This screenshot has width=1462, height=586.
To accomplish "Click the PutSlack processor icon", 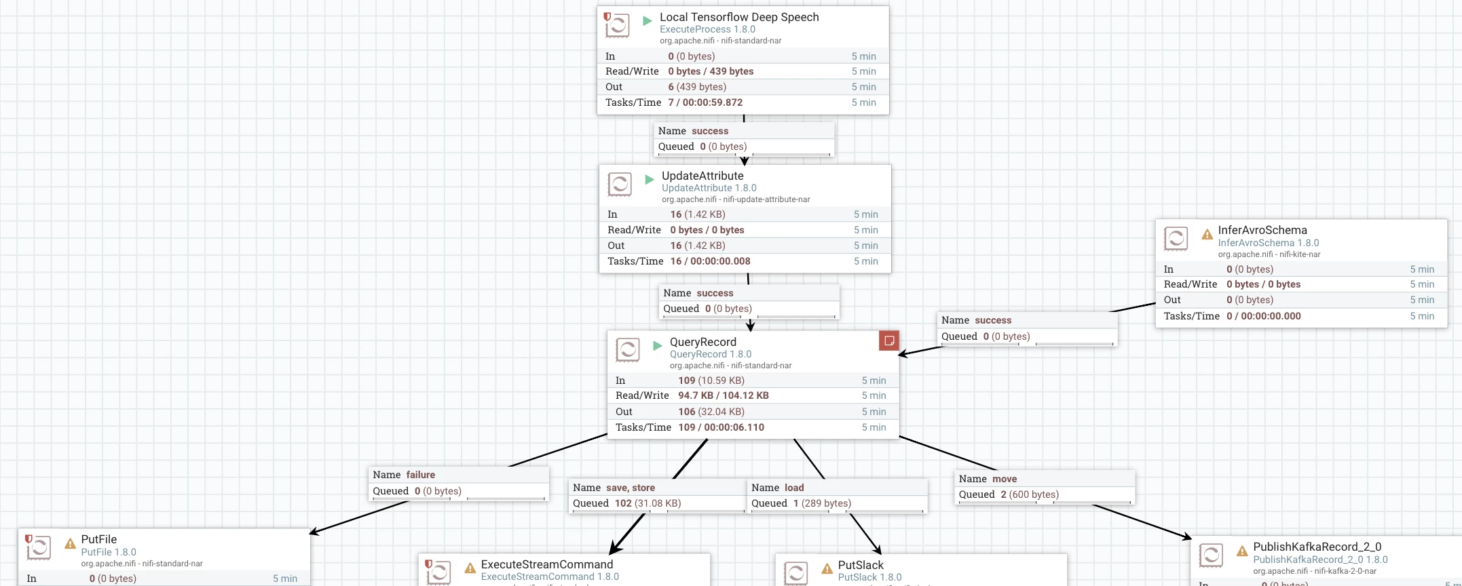I will [x=796, y=573].
